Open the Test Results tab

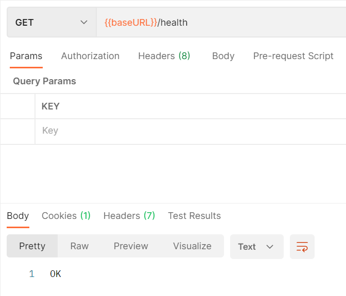pyautogui.click(x=194, y=216)
